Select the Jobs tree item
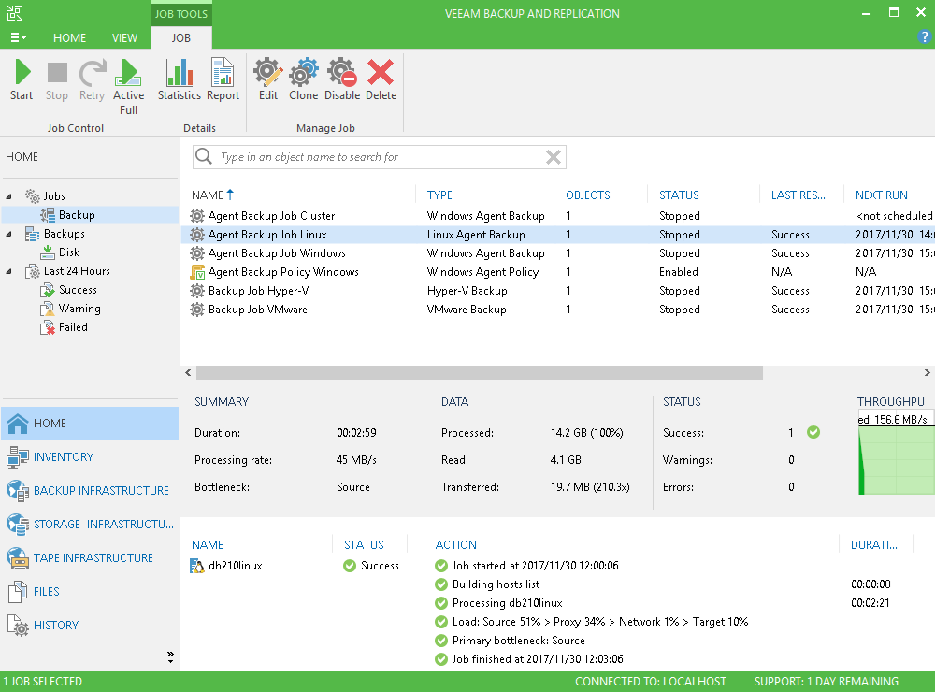The height and width of the screenshot is (692, 935). [x=45, y=196]
